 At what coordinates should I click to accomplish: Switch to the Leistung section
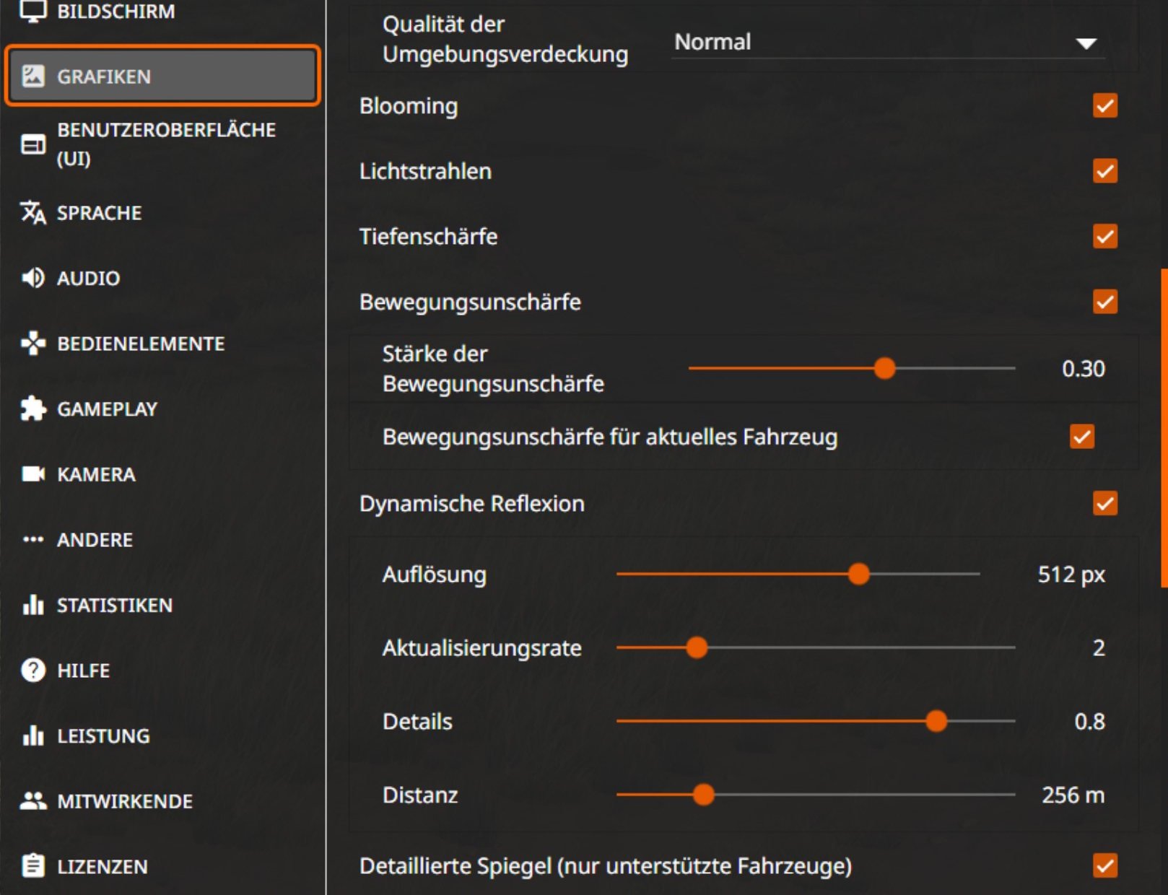click(x=103, y=735)
